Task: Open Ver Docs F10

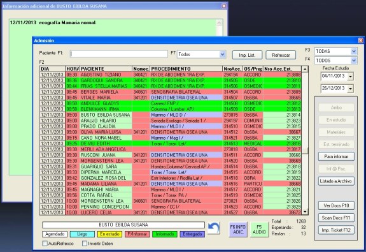Action: point(336,205)
